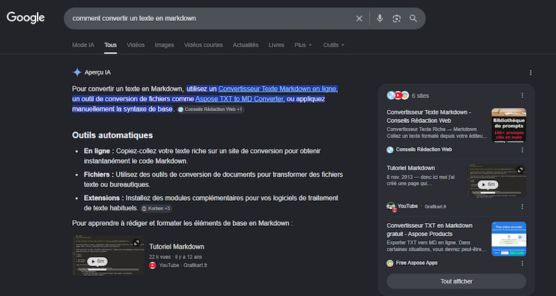Open options for Free Aspose Apps source
The height and width of the screenshot is (296, 556).
(522, 263)
